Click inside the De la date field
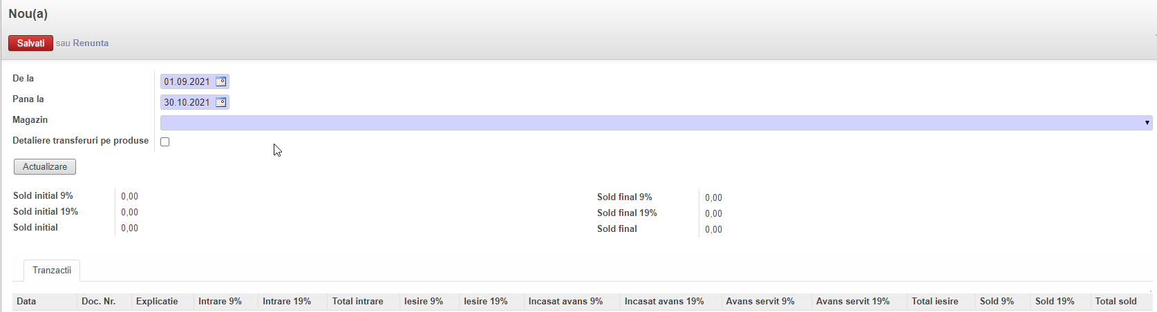Viewport: 1157px width, 312px height. [187, 81]
